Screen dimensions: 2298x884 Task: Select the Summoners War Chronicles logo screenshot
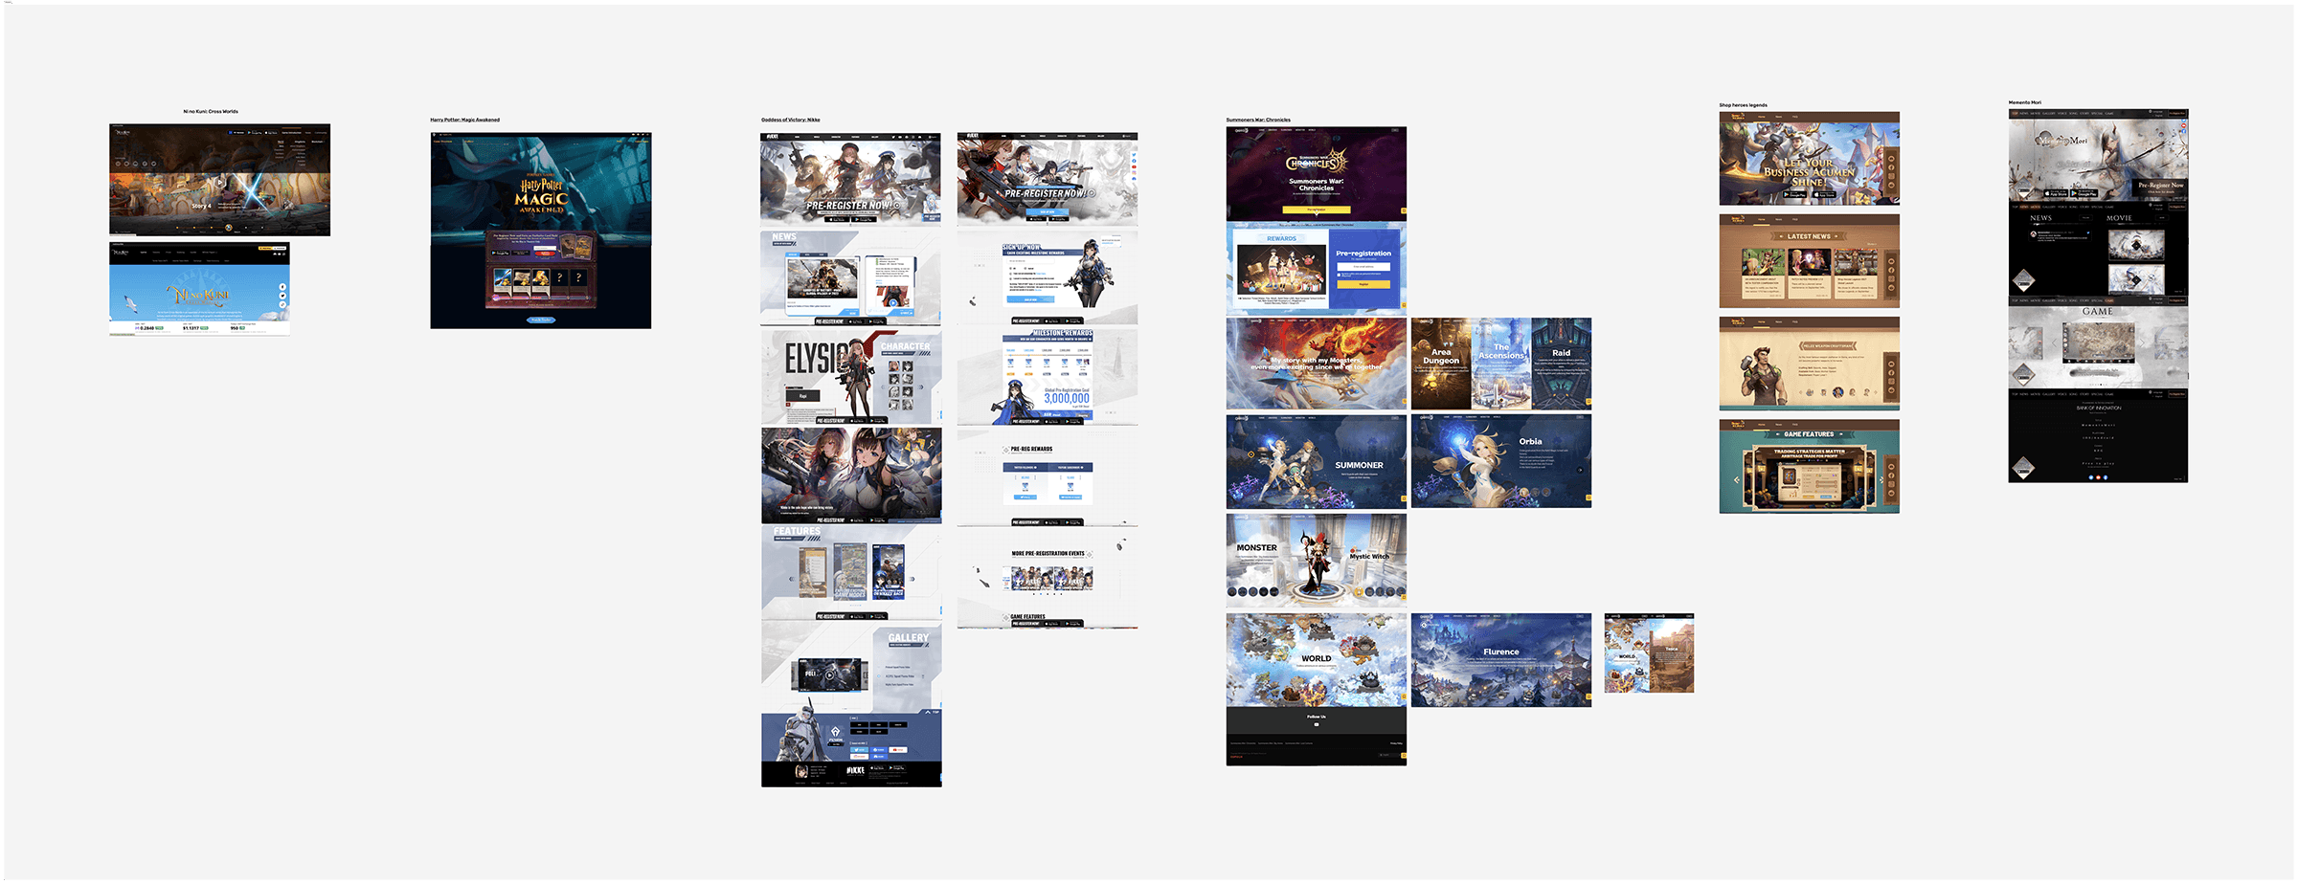pos(1317,173)
